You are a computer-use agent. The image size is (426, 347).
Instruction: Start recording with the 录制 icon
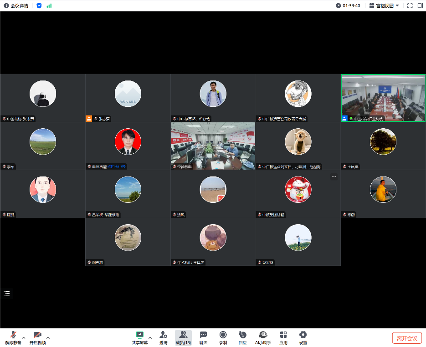(x=223, y=337)
